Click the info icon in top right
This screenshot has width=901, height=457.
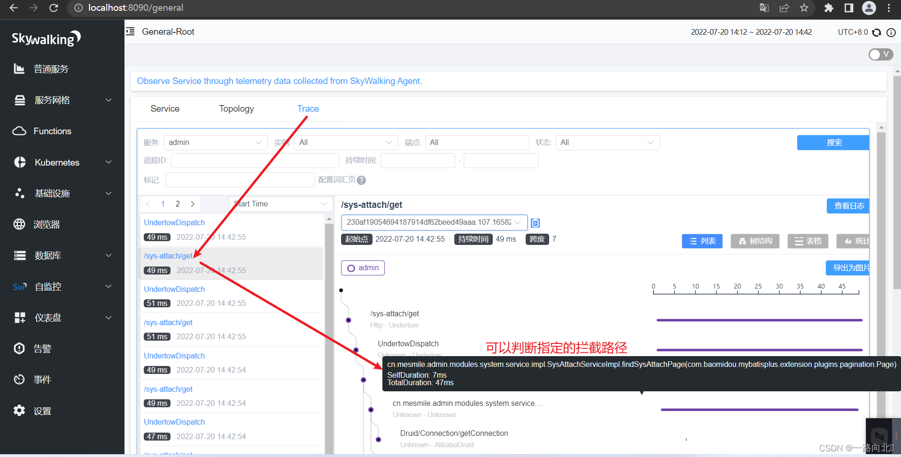[891, 32]
